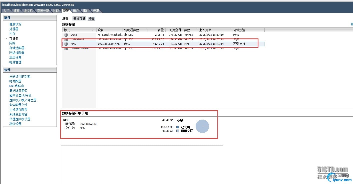The image size is (353, 184).
Task: Open the 内存 hardware section
Action: pyautogui.click(x=13, y=34)
